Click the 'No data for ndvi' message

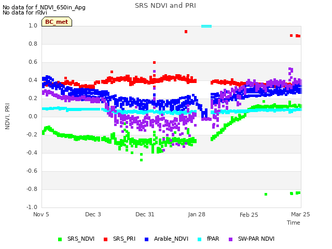25,12
